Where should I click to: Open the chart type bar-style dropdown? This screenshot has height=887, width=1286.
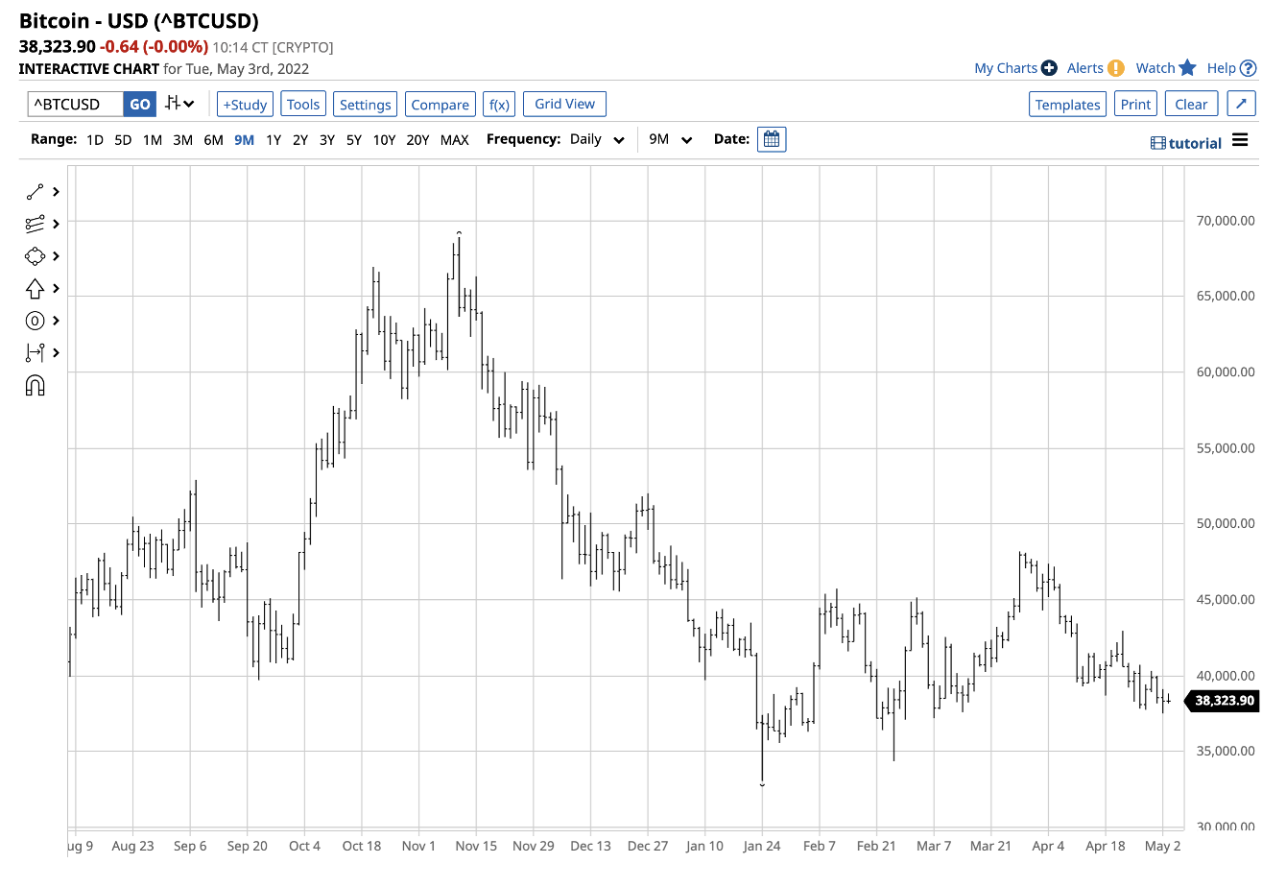(179, 104)
